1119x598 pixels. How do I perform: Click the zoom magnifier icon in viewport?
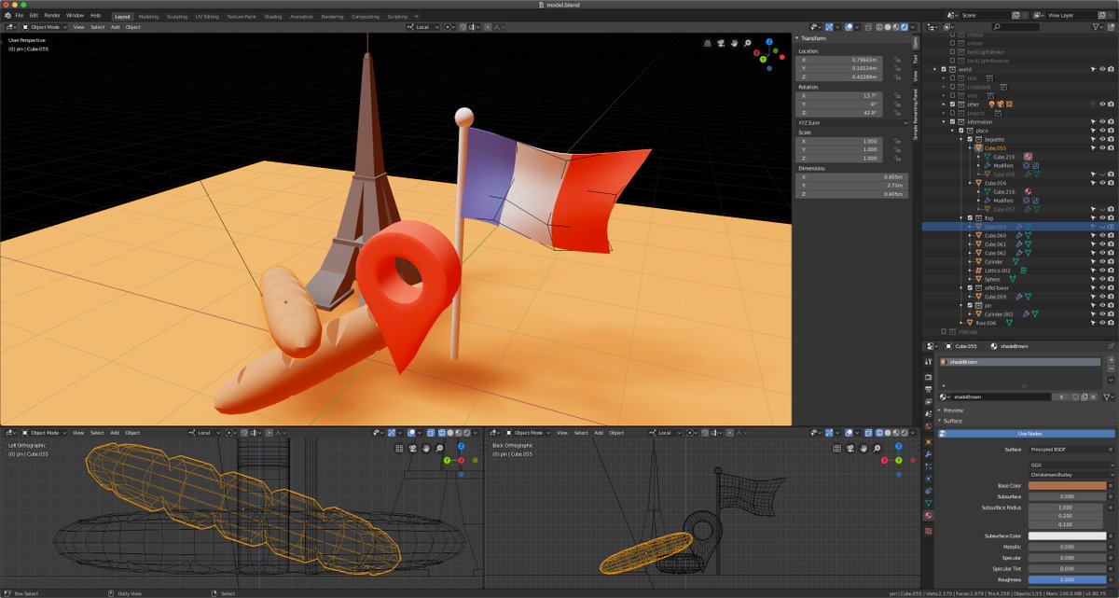point(749,43)
